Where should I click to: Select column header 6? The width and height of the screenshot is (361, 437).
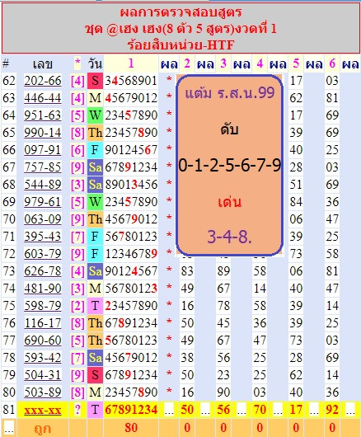point(332,63)
